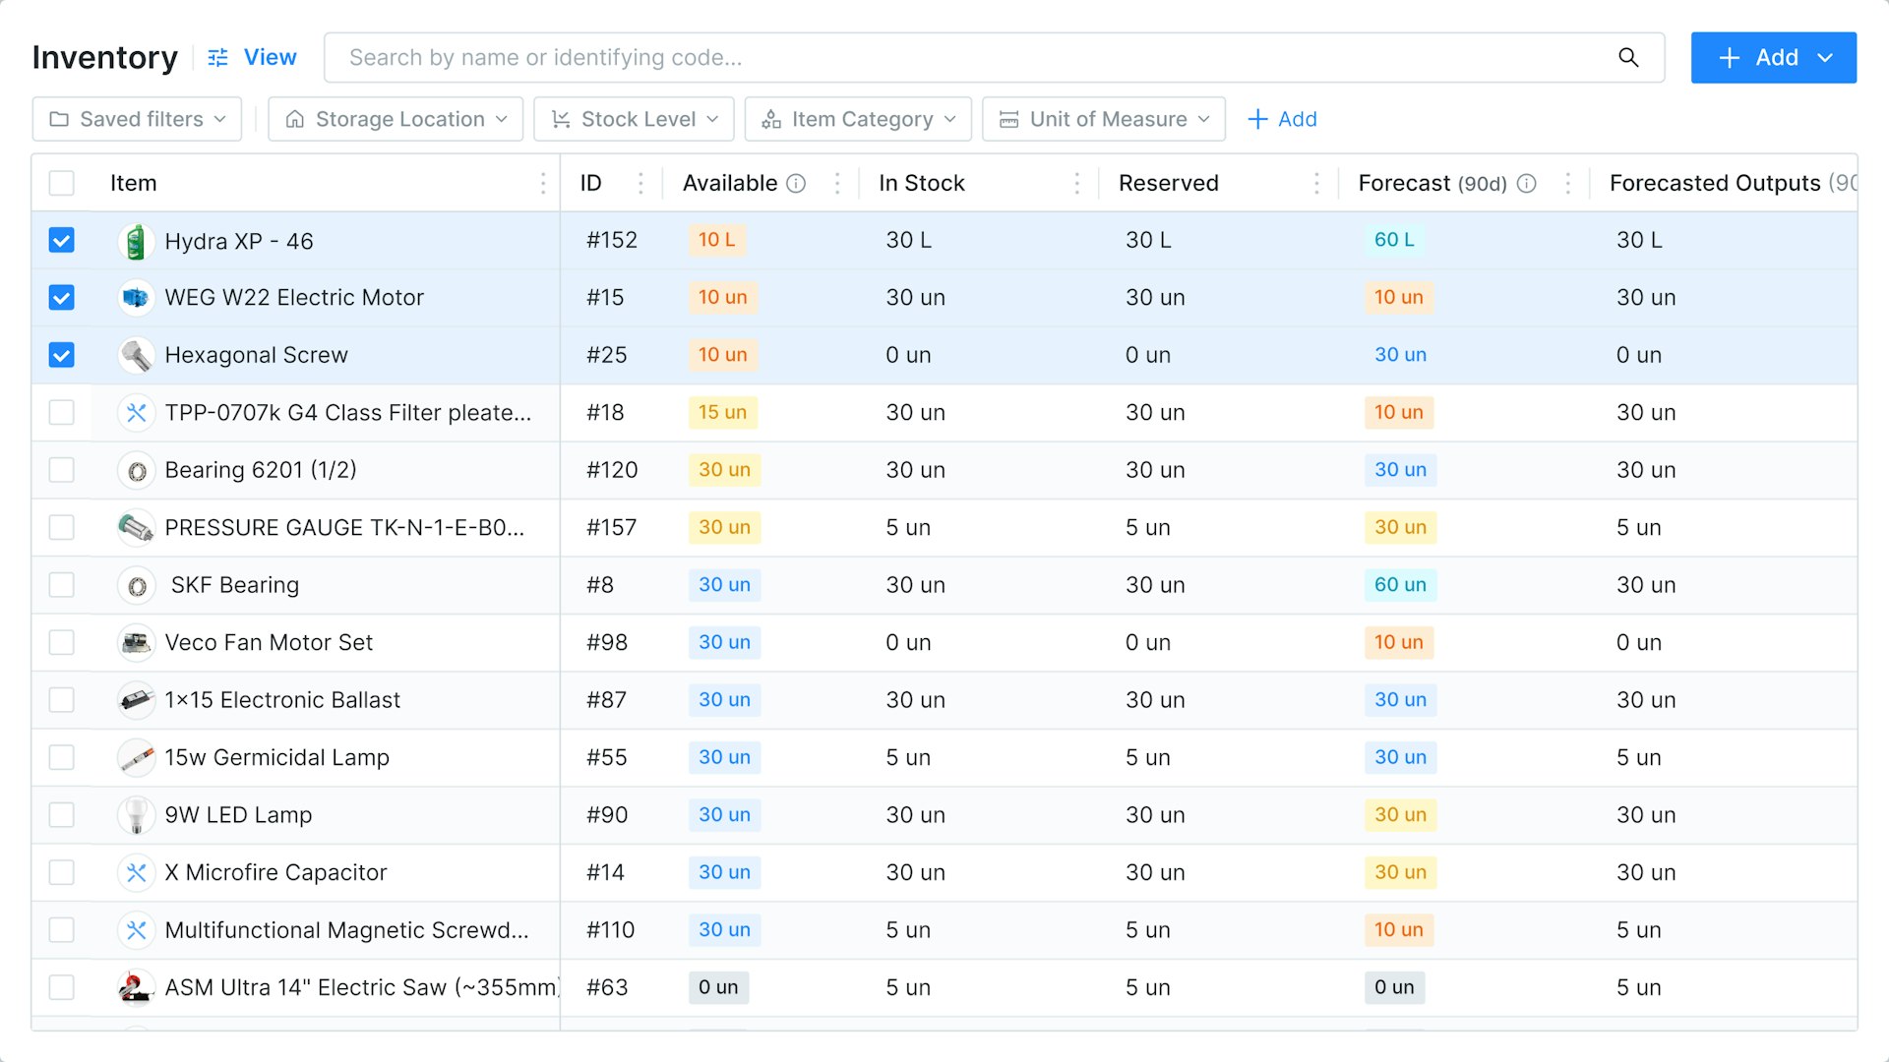Click the search magnifier icon
This screenshot has height=1062, width=1889.
pos(1629,57)
